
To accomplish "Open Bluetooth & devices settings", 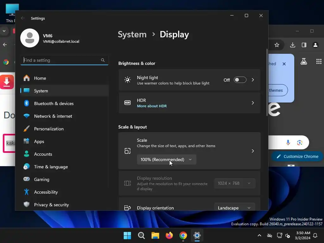I will tap(65, 103).
